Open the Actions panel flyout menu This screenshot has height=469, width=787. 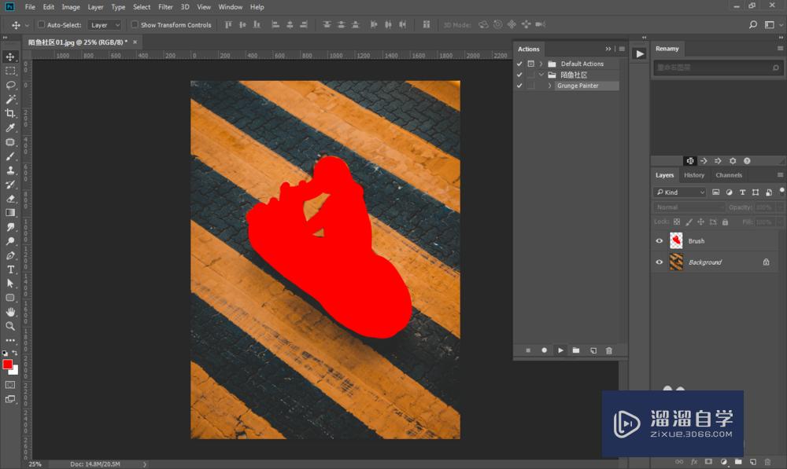click(622, 49)
